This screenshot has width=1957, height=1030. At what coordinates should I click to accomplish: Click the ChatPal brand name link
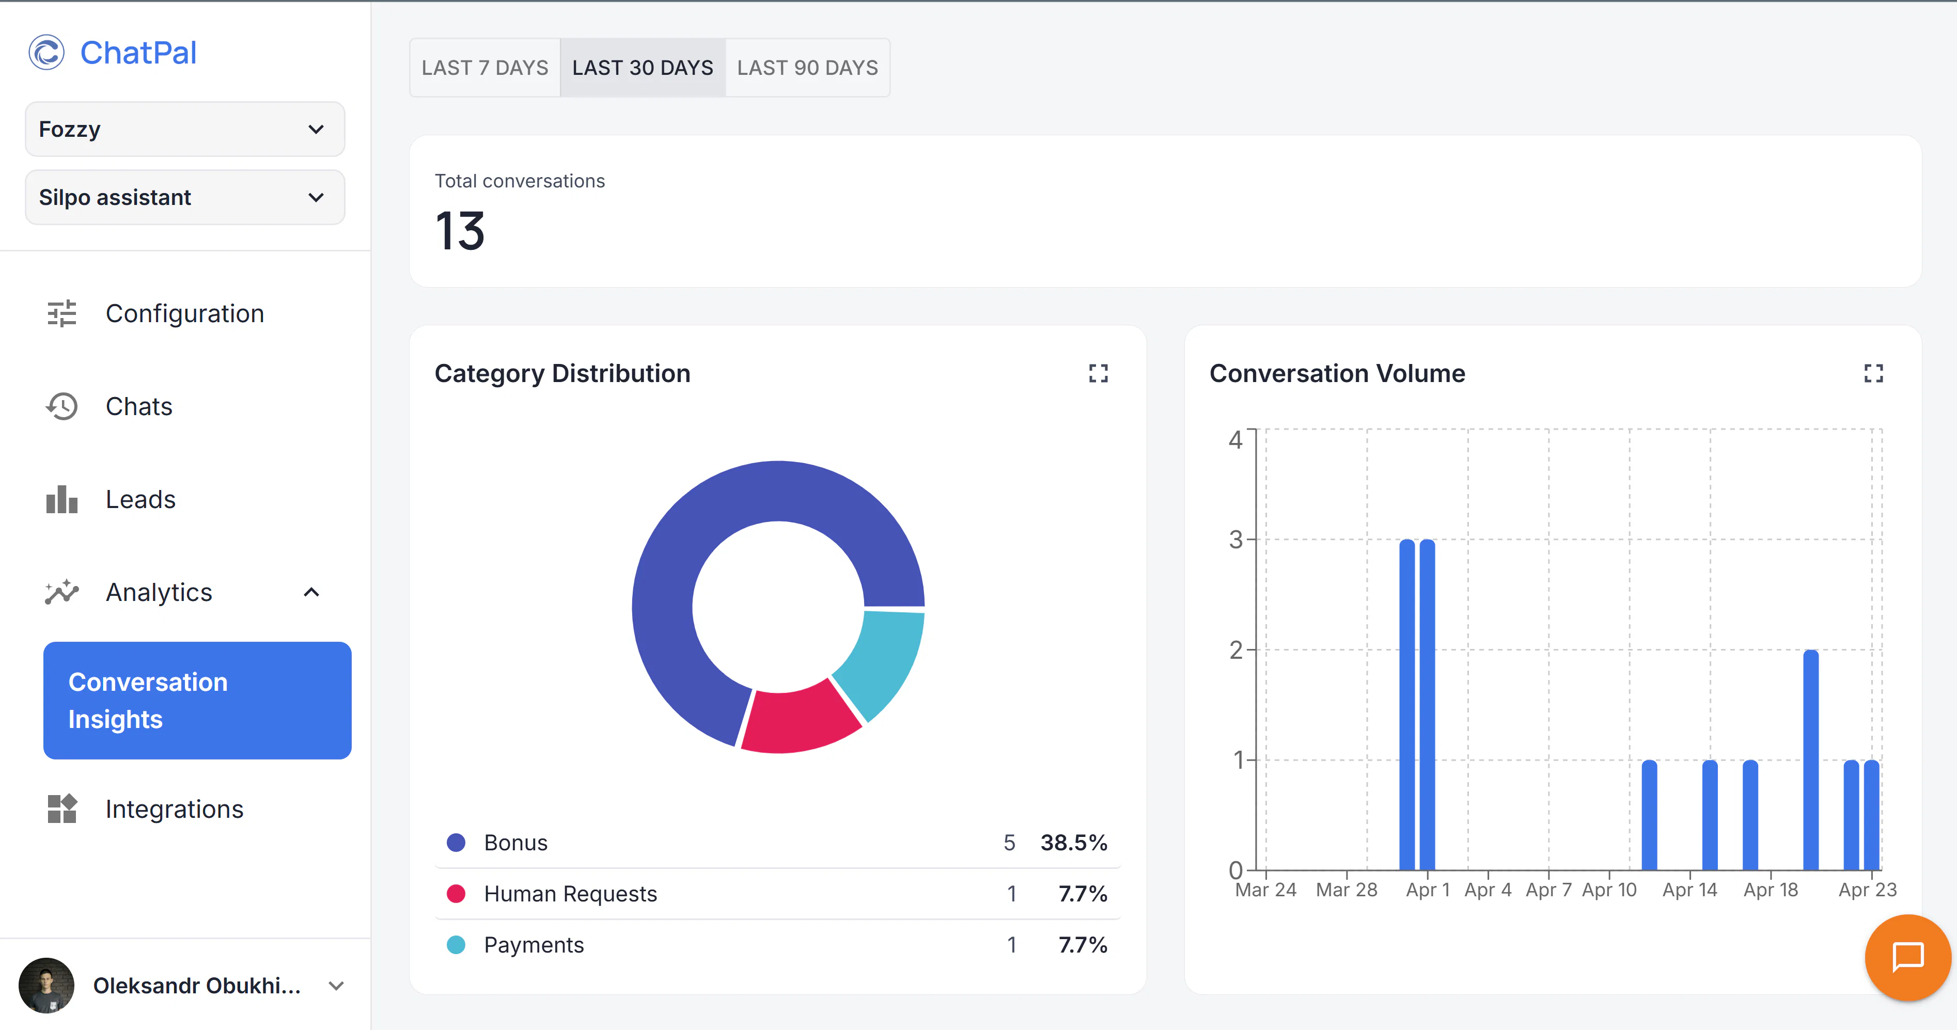[138, 53]
